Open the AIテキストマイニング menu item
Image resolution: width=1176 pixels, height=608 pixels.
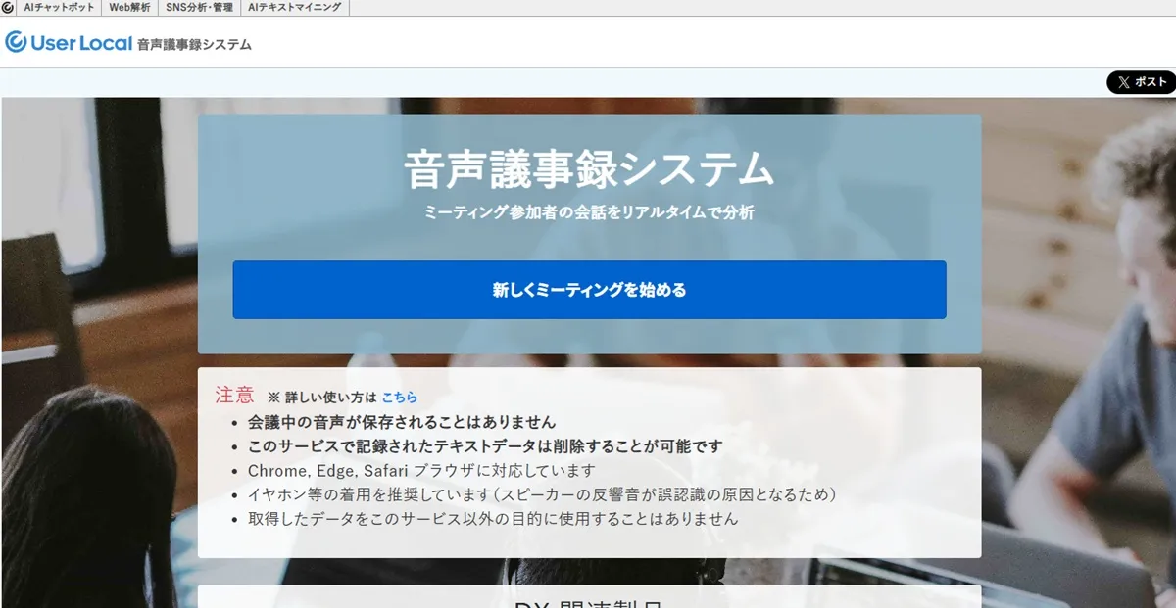295,7
